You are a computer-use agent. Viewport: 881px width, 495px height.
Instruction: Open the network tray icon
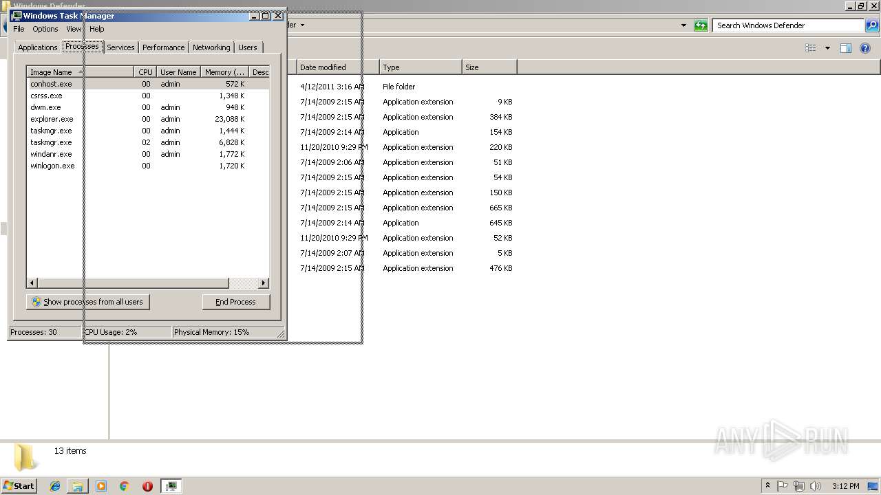pos(799,486)
